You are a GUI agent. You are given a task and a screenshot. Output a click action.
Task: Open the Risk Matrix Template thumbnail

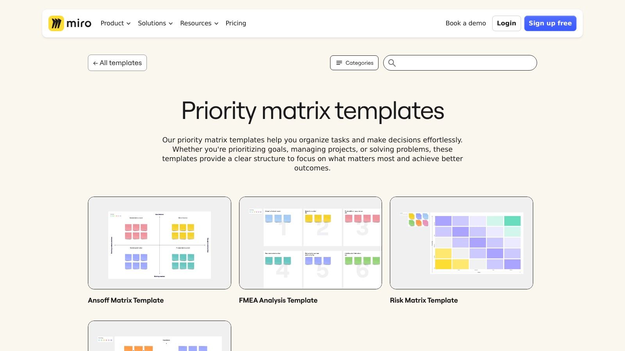(461, 243)
